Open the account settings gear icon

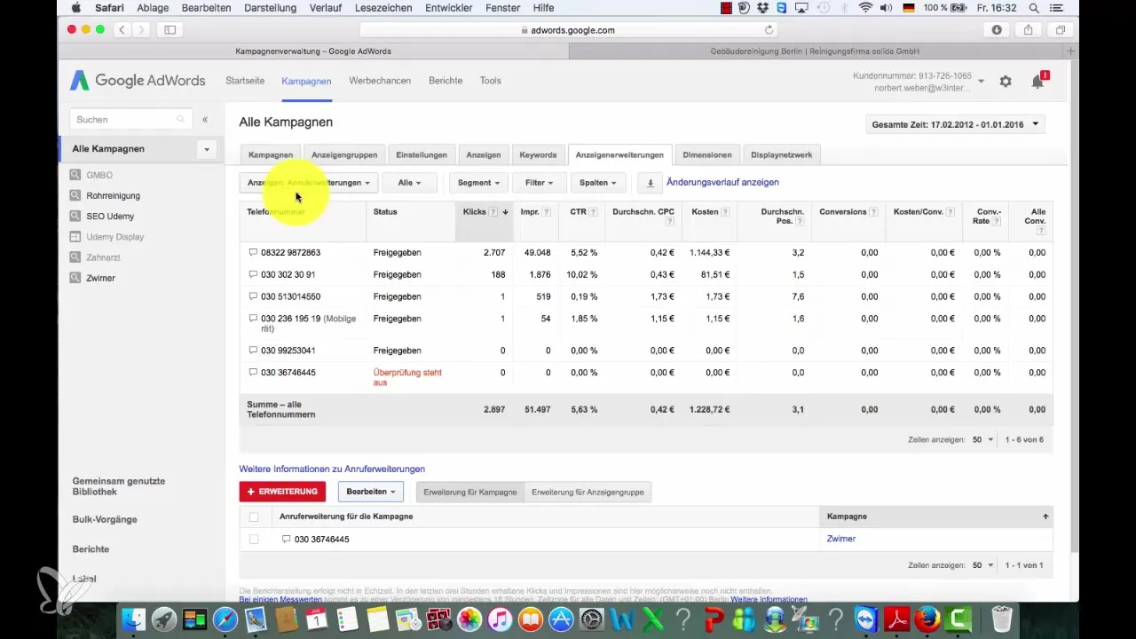pos(1006,81)
